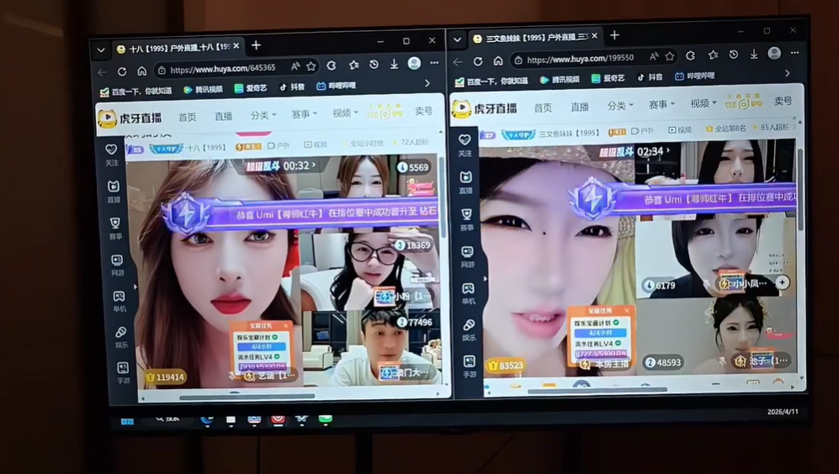839x474 pixels.
Task: Open the green taskbar app icon
Action: point(326,419)
